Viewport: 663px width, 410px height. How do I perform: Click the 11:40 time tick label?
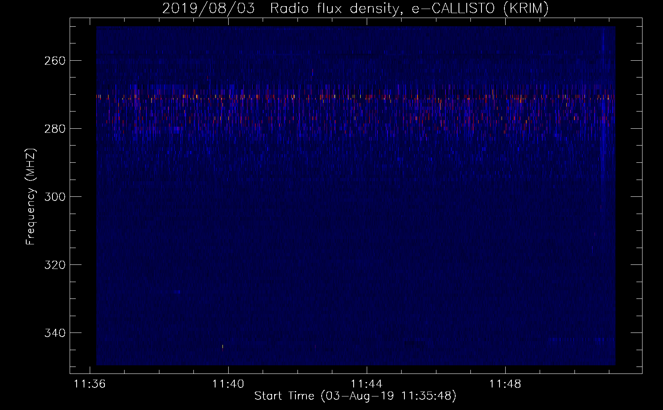(228, 384)
